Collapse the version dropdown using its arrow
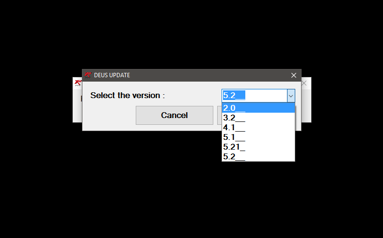This screenshot has width=383, height=238. tap(290, 96)
